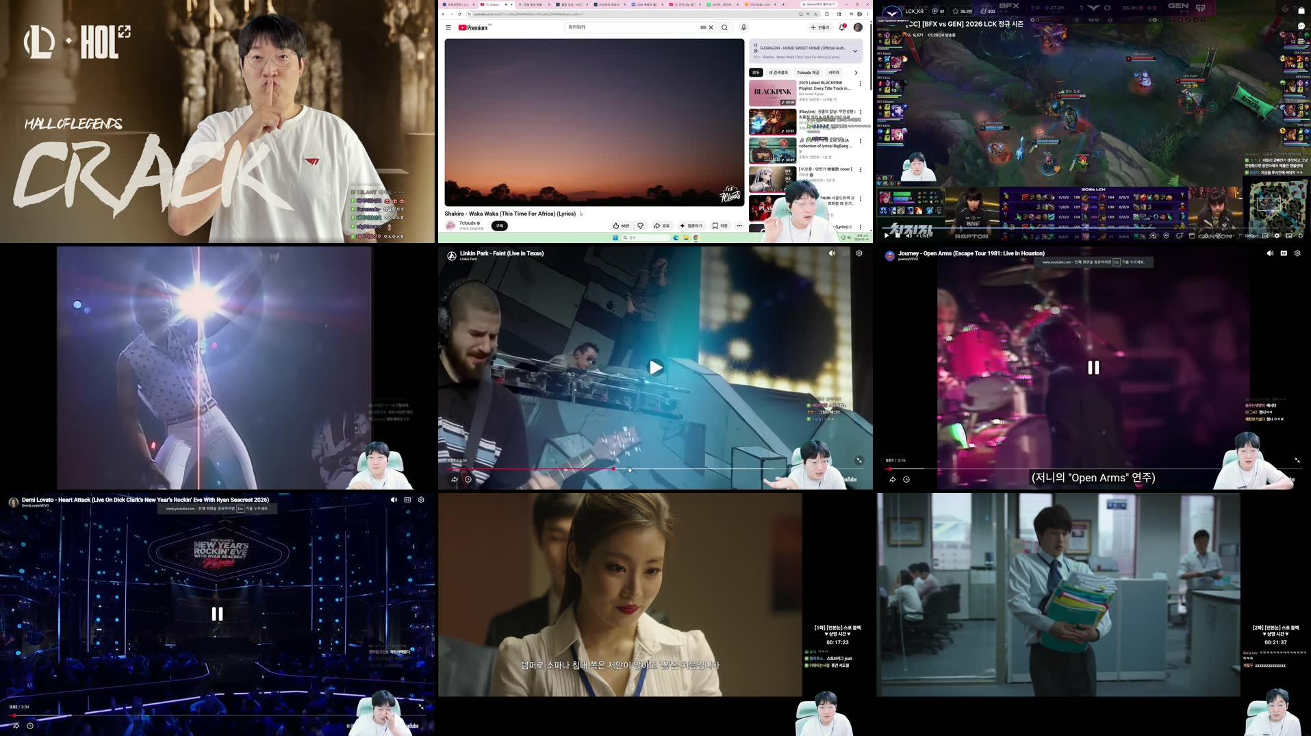
Task: Open YouTube notifications bell
Action: pyautogui.click(x=843, y=27)
